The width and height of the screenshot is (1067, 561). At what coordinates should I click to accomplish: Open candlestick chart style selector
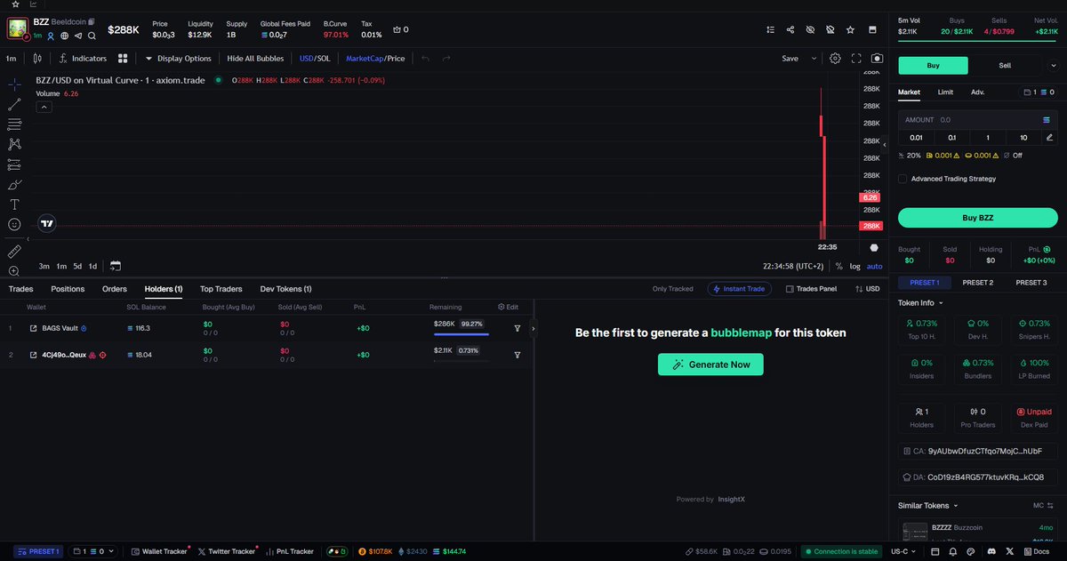37,59
